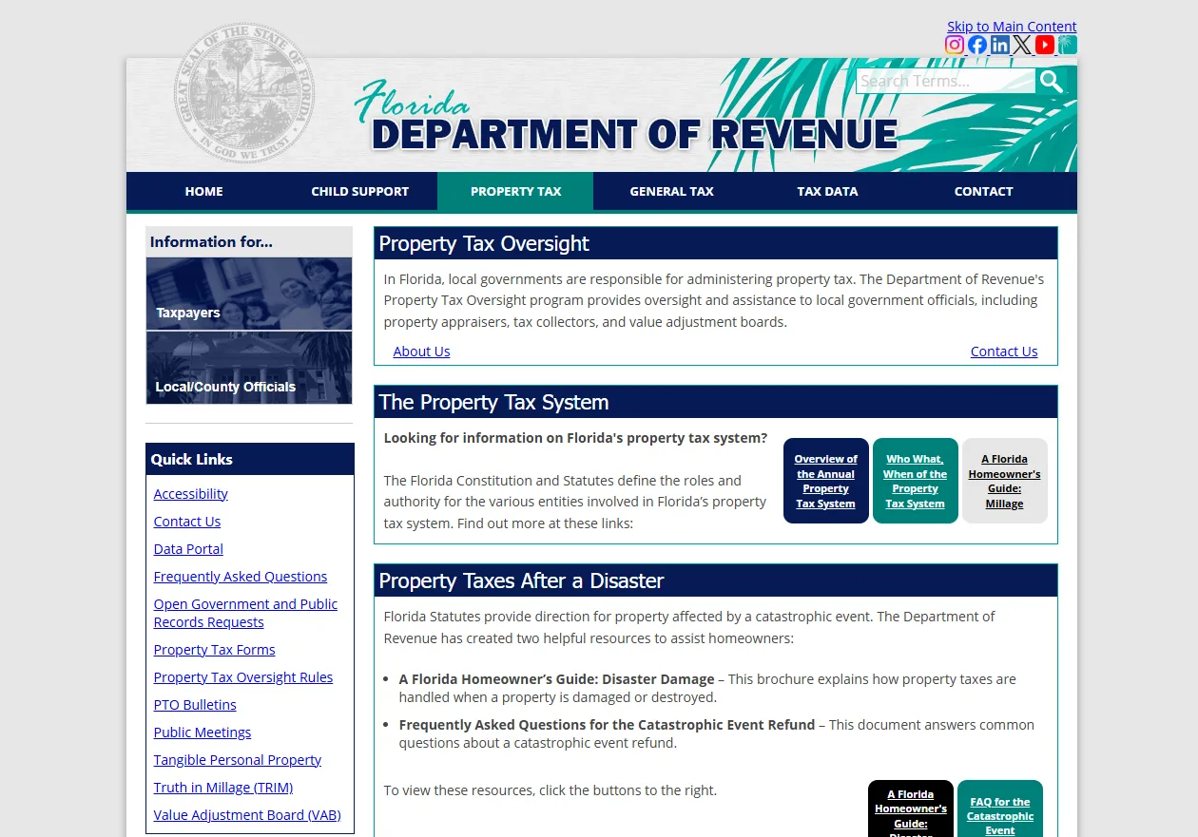This screenshot has height=837, width=1198.
Task: Go to the HOME navigation tab
Action: (204, 191)
